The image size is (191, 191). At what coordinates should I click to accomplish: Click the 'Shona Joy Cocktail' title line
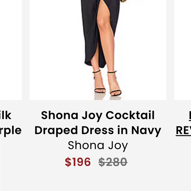[x=98, y=116]
